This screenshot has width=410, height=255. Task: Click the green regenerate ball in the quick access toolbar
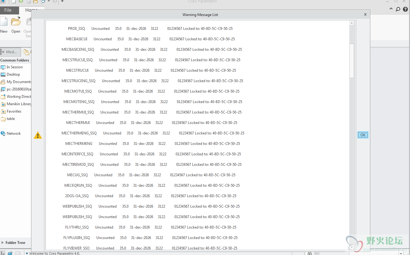point(21,2)
